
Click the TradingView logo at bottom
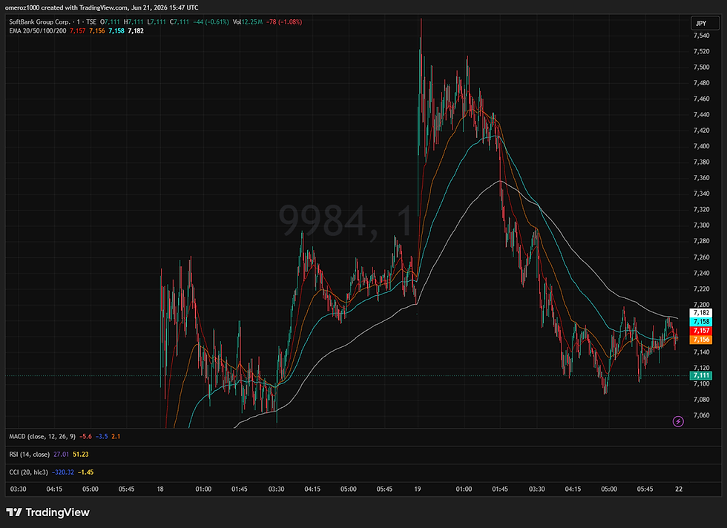[47, 512]
